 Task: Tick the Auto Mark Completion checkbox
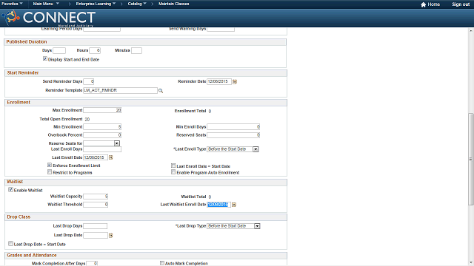click(x=162, y=263)
